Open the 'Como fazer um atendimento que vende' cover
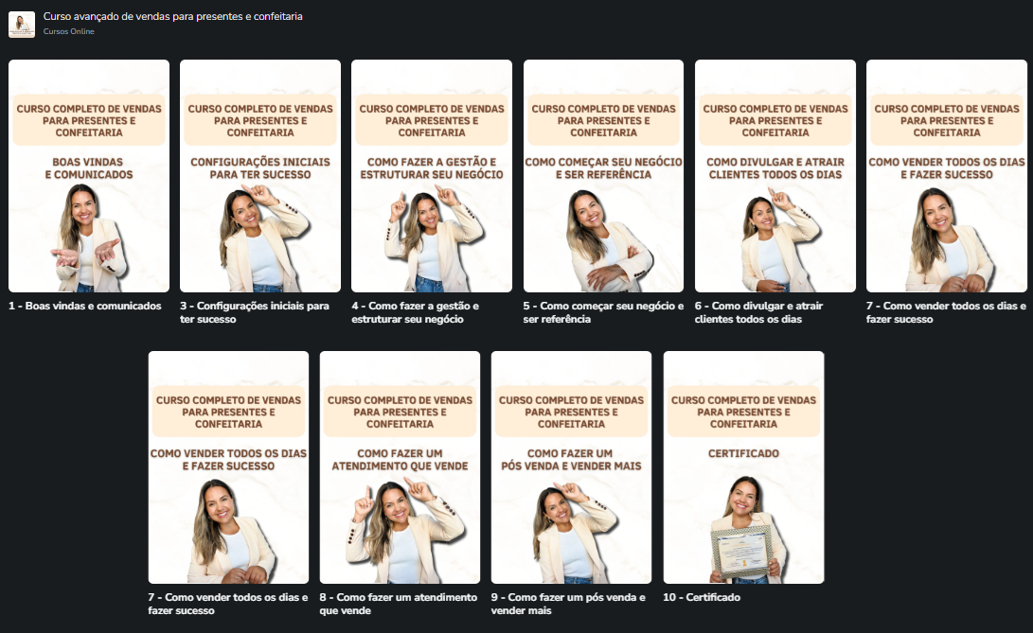Viewport: 1033px width, 633px height. [400, 467]
